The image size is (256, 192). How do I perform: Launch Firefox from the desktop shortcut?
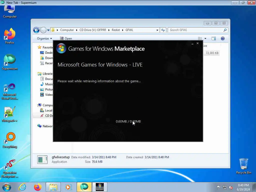10,36
